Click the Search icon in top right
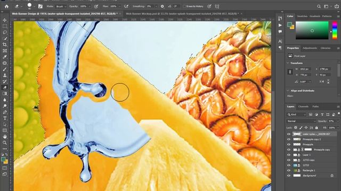 click(319, 6)
